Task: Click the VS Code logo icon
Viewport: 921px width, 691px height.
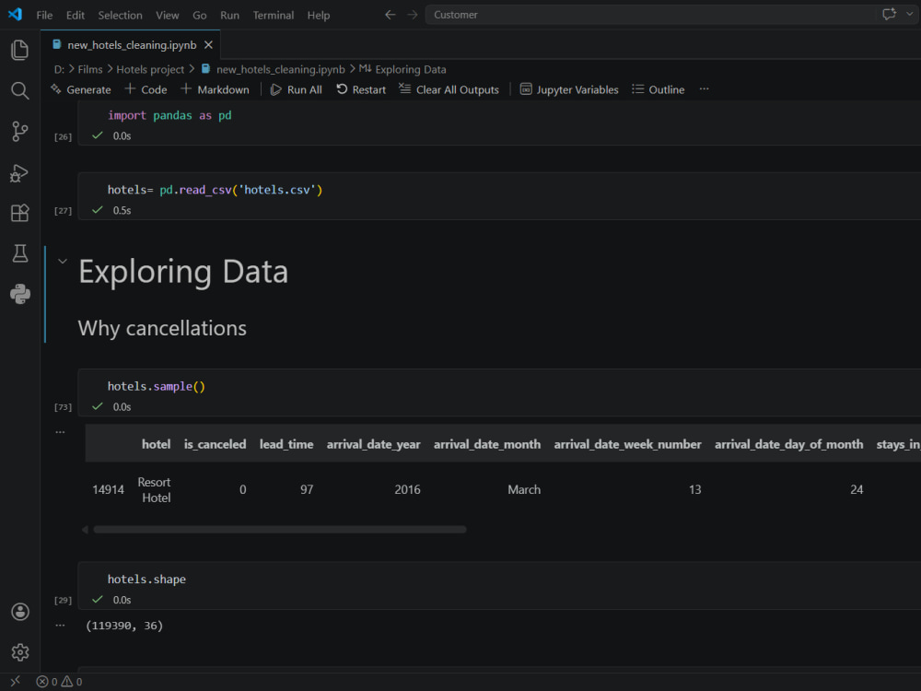Action: pos(16,14)
